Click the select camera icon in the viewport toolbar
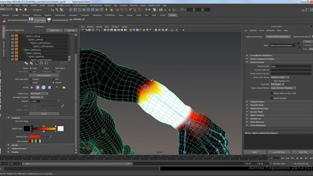 point(83,30)
